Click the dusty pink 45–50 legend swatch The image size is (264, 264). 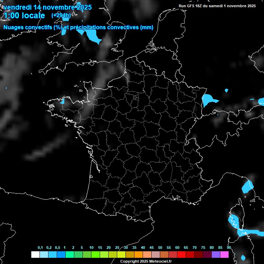click(156, 254)
